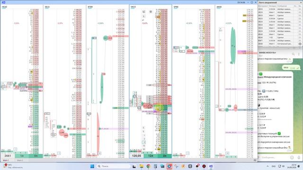Click the round L button near VKCO header
This screenshot has width=303, height=170.
click(x=143, y=17)
